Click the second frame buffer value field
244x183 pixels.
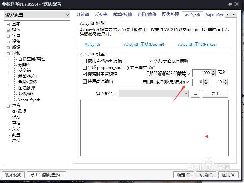(x=218, y=82)
